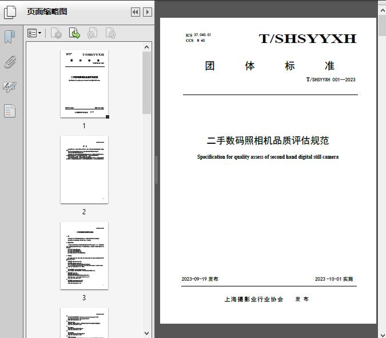Open thumbnail options dropdown menu
Screen dimensions: 386x338
click(x=34, y=33)
